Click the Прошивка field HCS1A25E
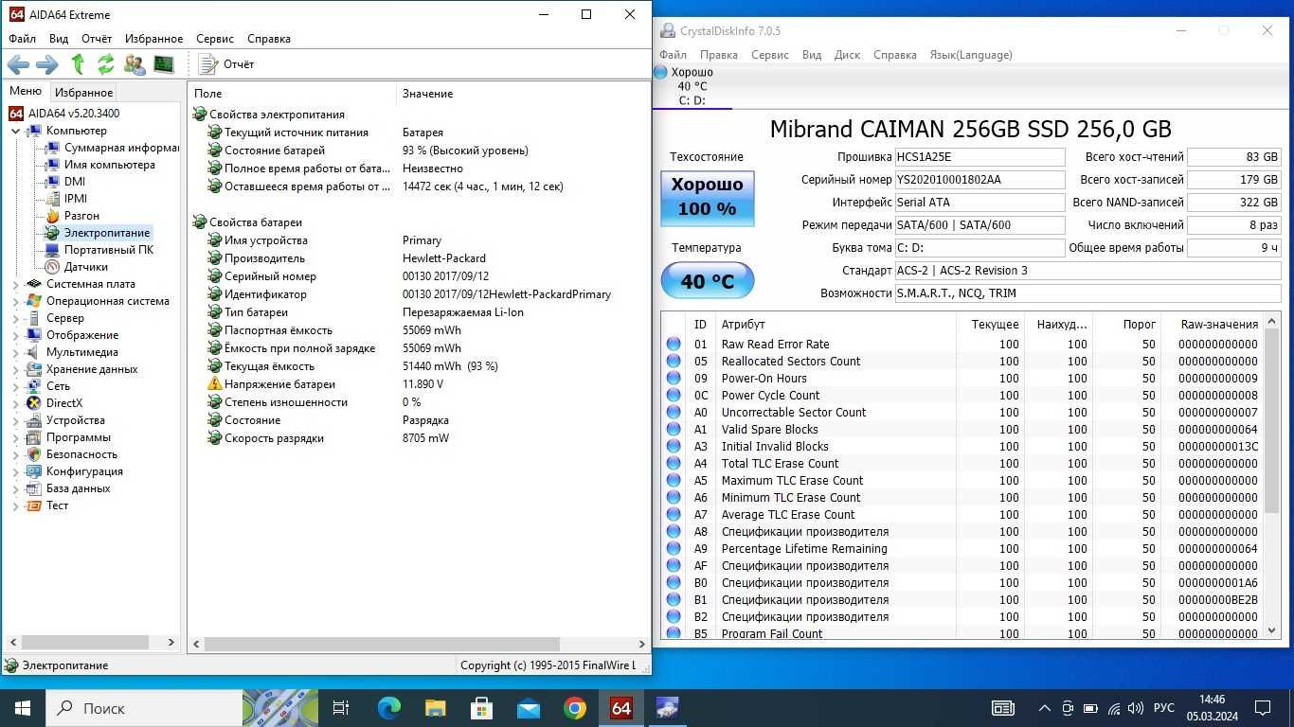This screenshot has width=1294, height=727. coord(979,157)
